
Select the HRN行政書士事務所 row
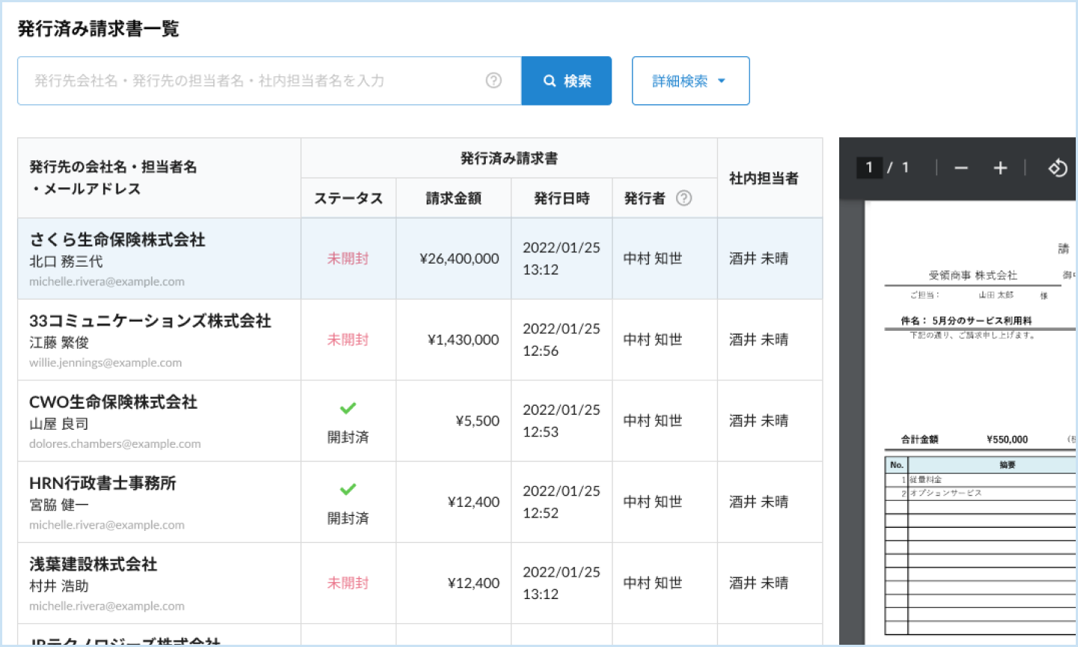[x=420, y=502]
